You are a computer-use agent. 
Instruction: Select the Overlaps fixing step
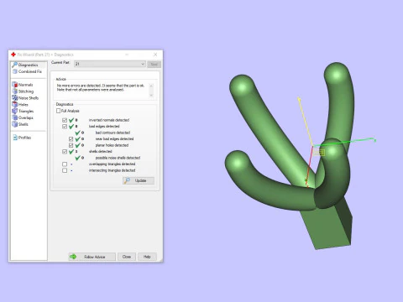(x=23, y=117)
